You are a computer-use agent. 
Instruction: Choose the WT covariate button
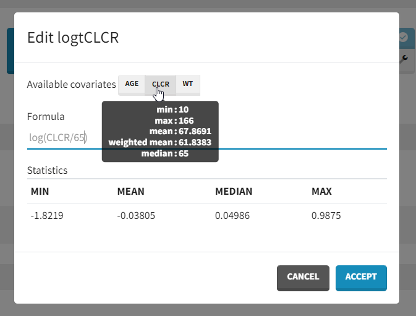[187, 84]
